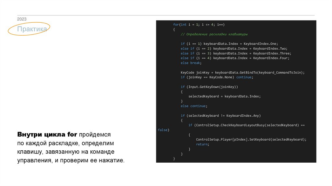
Task: Click the 'ControlSetup.Player[pIndex].SetKeyboard' line
Action: coord(251,139)
